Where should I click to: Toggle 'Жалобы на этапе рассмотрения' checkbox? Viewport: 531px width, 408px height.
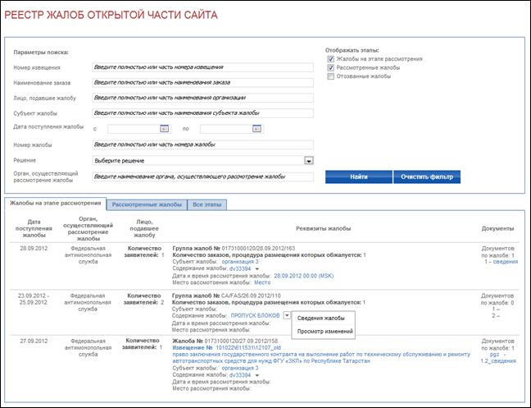(x=330, y=59)
